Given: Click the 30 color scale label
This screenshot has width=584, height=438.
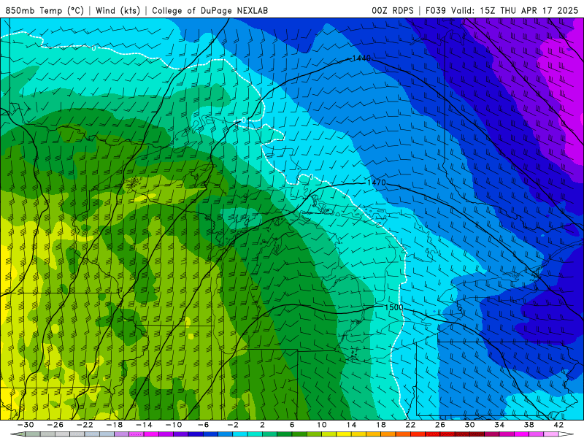Looking at the screenshot, I should pyautogui.click(x=469, y=425).
